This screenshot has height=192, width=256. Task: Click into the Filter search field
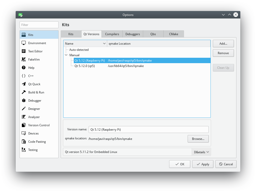(39, 25)
